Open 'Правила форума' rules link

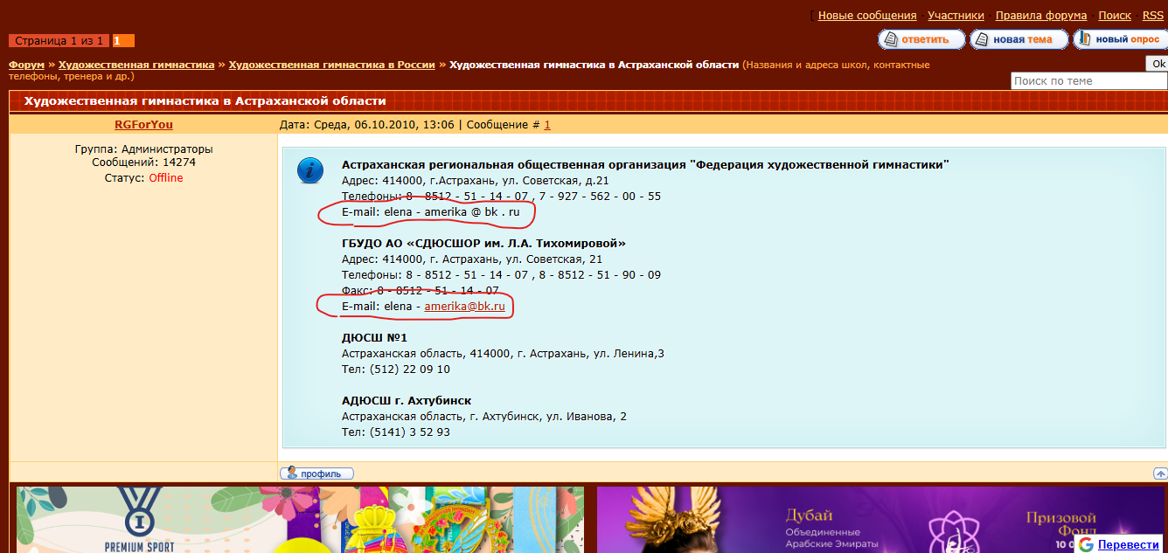tap(1040, 16)
